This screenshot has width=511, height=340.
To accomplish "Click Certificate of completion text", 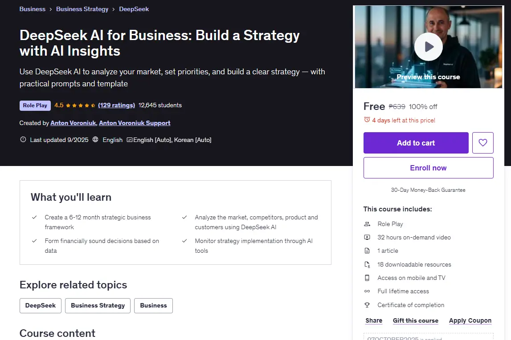I will pos(411,305).
